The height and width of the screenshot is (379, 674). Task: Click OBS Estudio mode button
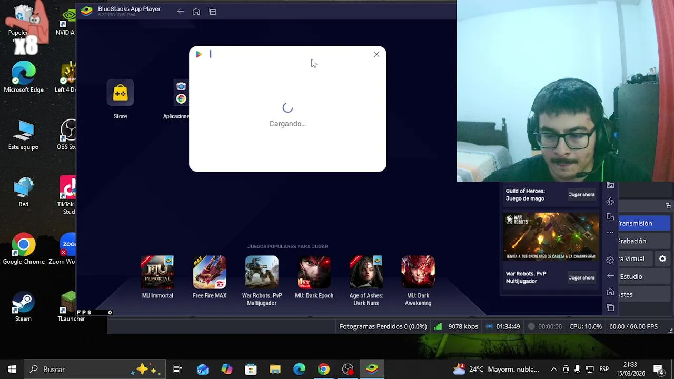pyautogui.click(x=644, y=276)
